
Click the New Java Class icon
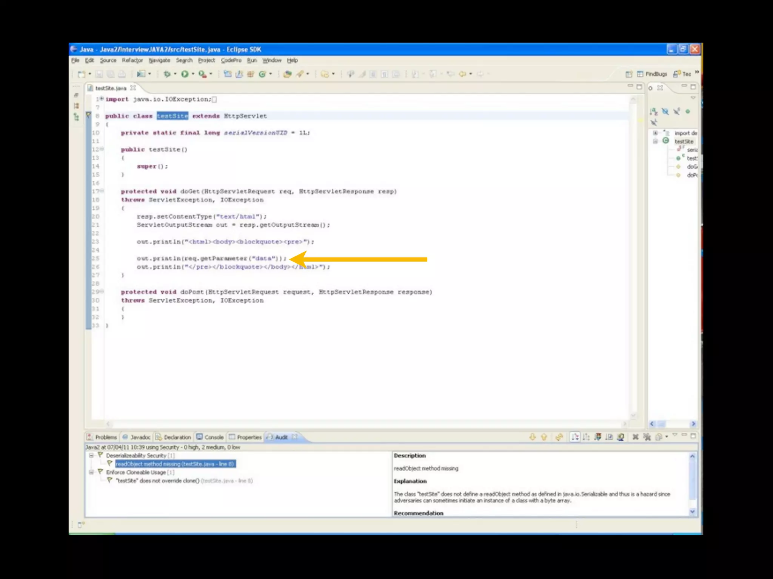click(x=262, y=74)
